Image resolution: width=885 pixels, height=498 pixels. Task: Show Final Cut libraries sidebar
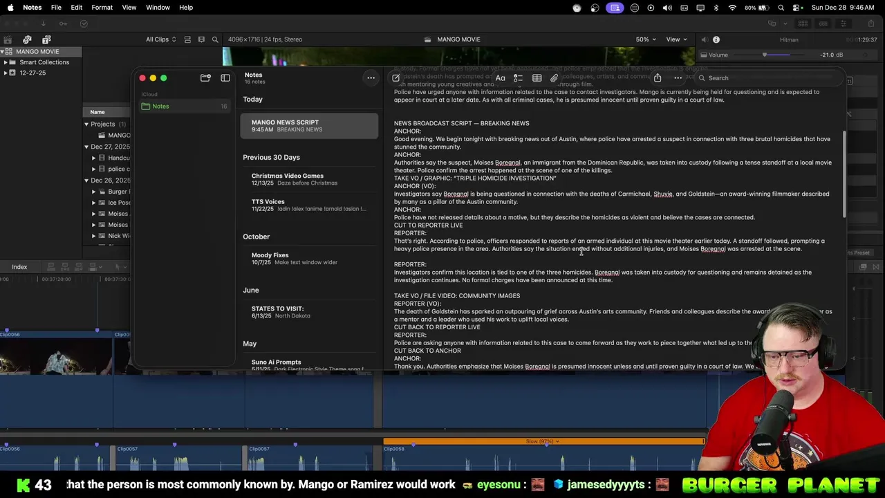pos(8,39)
